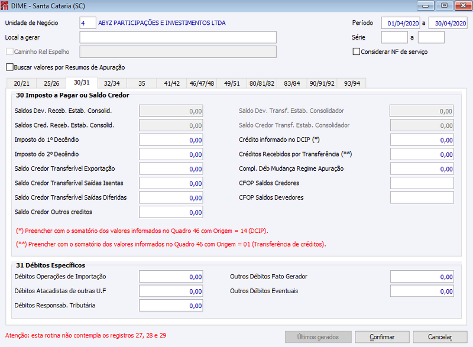This screenshot has width=473, height=347.
Task: Focus the Unidade de Negócio code field
Action: pos(88,23)
